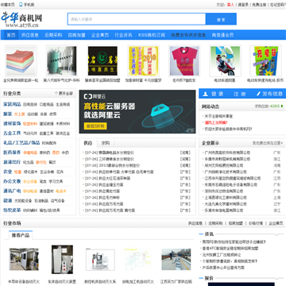
Task: Open the 礼品/工艺品/饰品 category
Action: point(21,143)
